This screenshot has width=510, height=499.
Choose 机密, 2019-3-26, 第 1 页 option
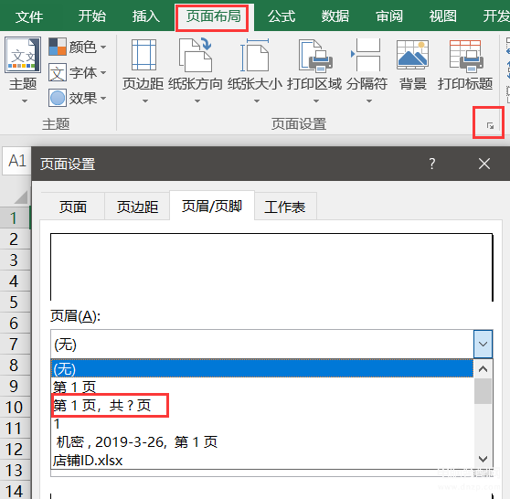click(262, 441)
